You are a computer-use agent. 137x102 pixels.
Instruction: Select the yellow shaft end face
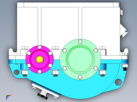(40, 59)
